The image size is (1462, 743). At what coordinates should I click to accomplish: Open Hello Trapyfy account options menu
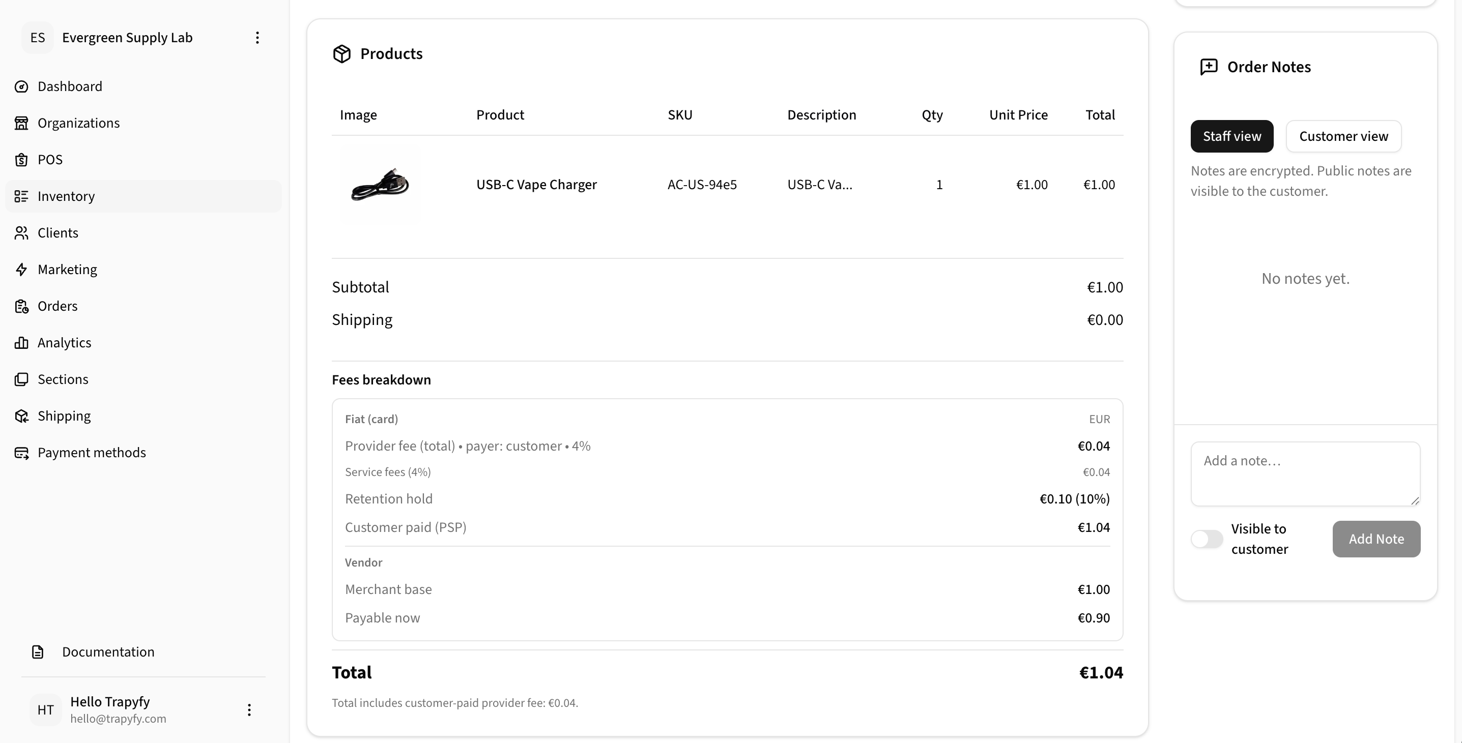click(x=249, y=709)
